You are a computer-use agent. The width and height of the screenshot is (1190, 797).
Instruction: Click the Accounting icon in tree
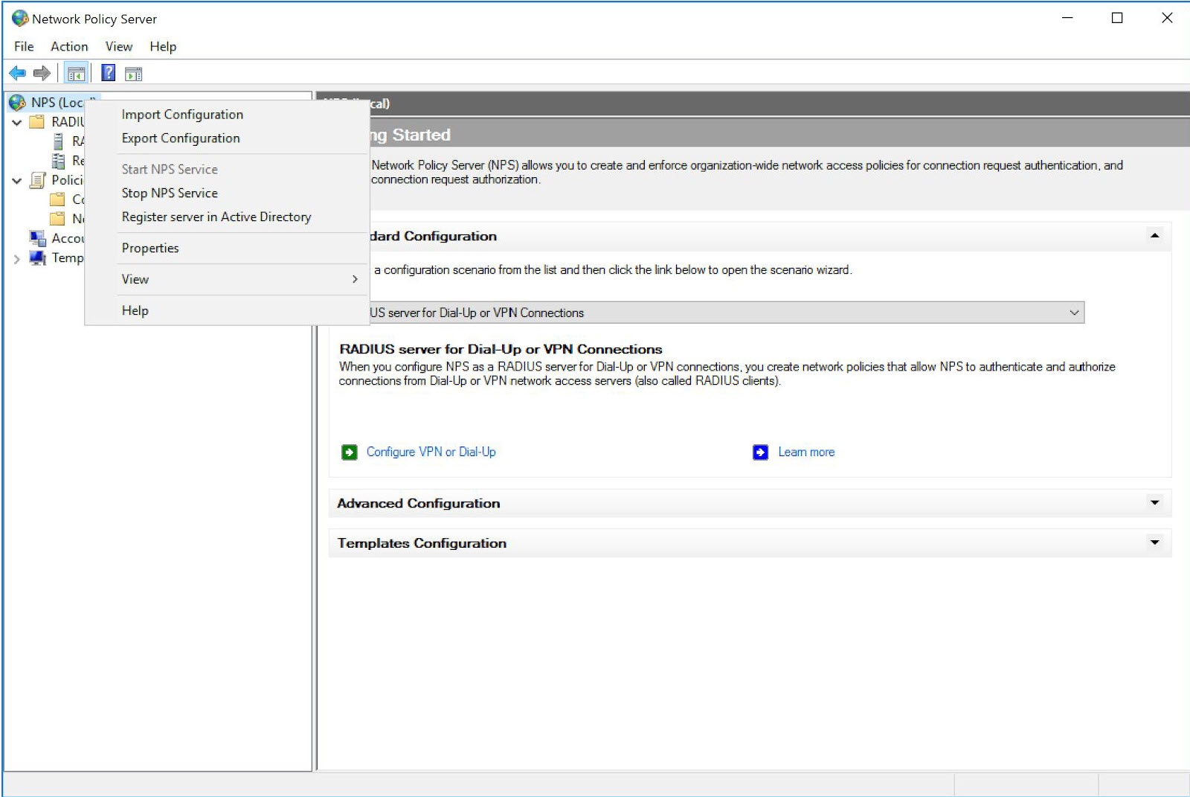click(37, 238)
